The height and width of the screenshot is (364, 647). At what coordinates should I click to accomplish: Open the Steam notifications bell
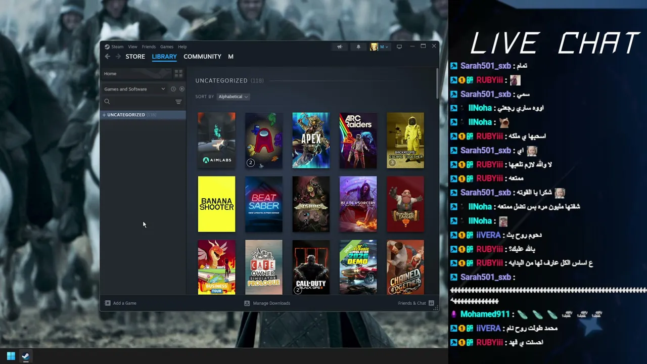(x=358, y=47)
